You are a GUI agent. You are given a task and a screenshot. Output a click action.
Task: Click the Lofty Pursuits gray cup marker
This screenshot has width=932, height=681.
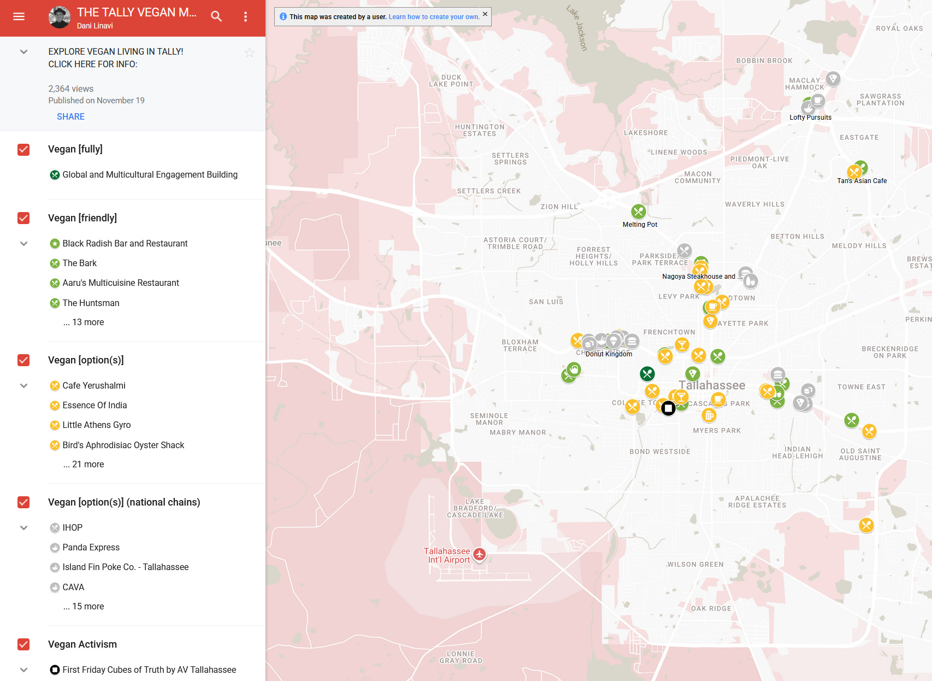coord(817,101)
